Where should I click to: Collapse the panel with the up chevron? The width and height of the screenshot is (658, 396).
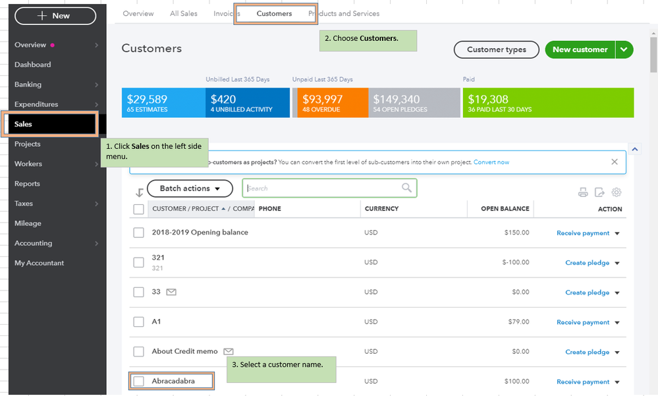(x=635, y=150)
